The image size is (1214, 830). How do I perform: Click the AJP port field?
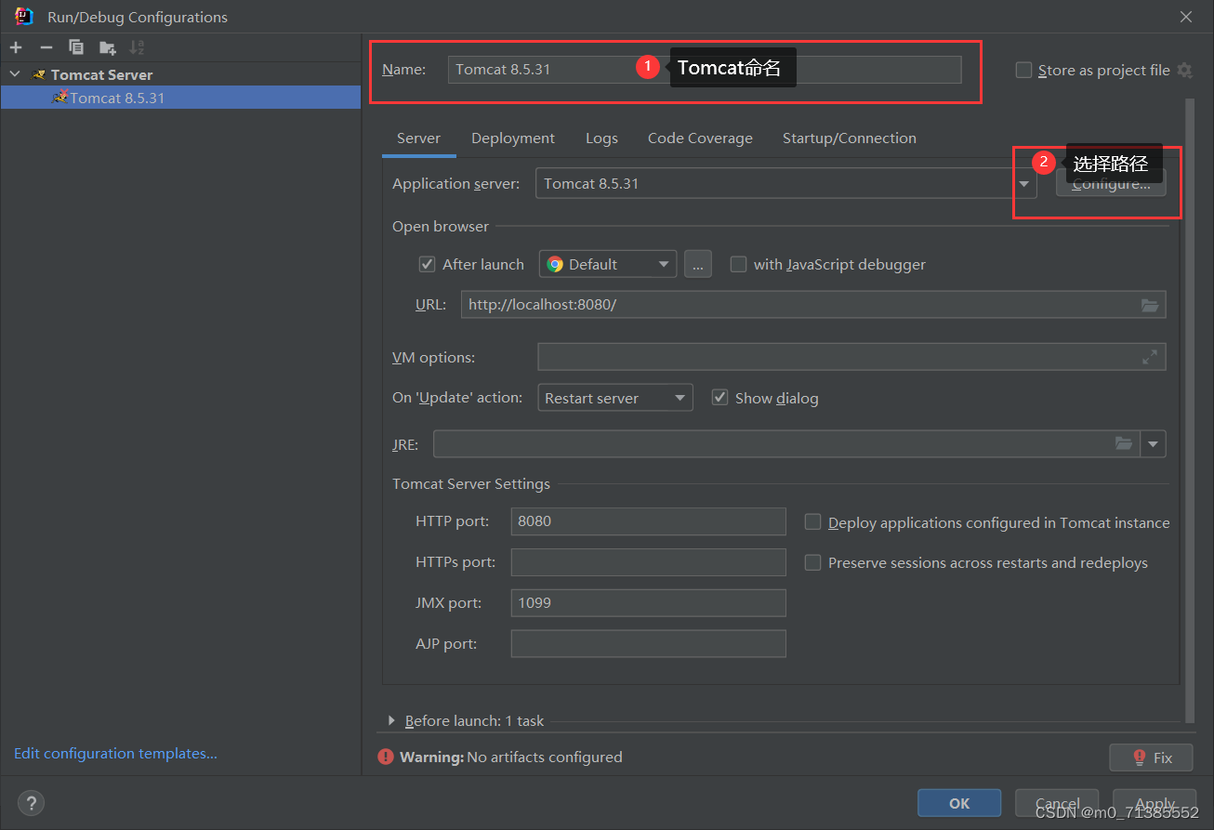pyautogui.click(x=649, y=644)
